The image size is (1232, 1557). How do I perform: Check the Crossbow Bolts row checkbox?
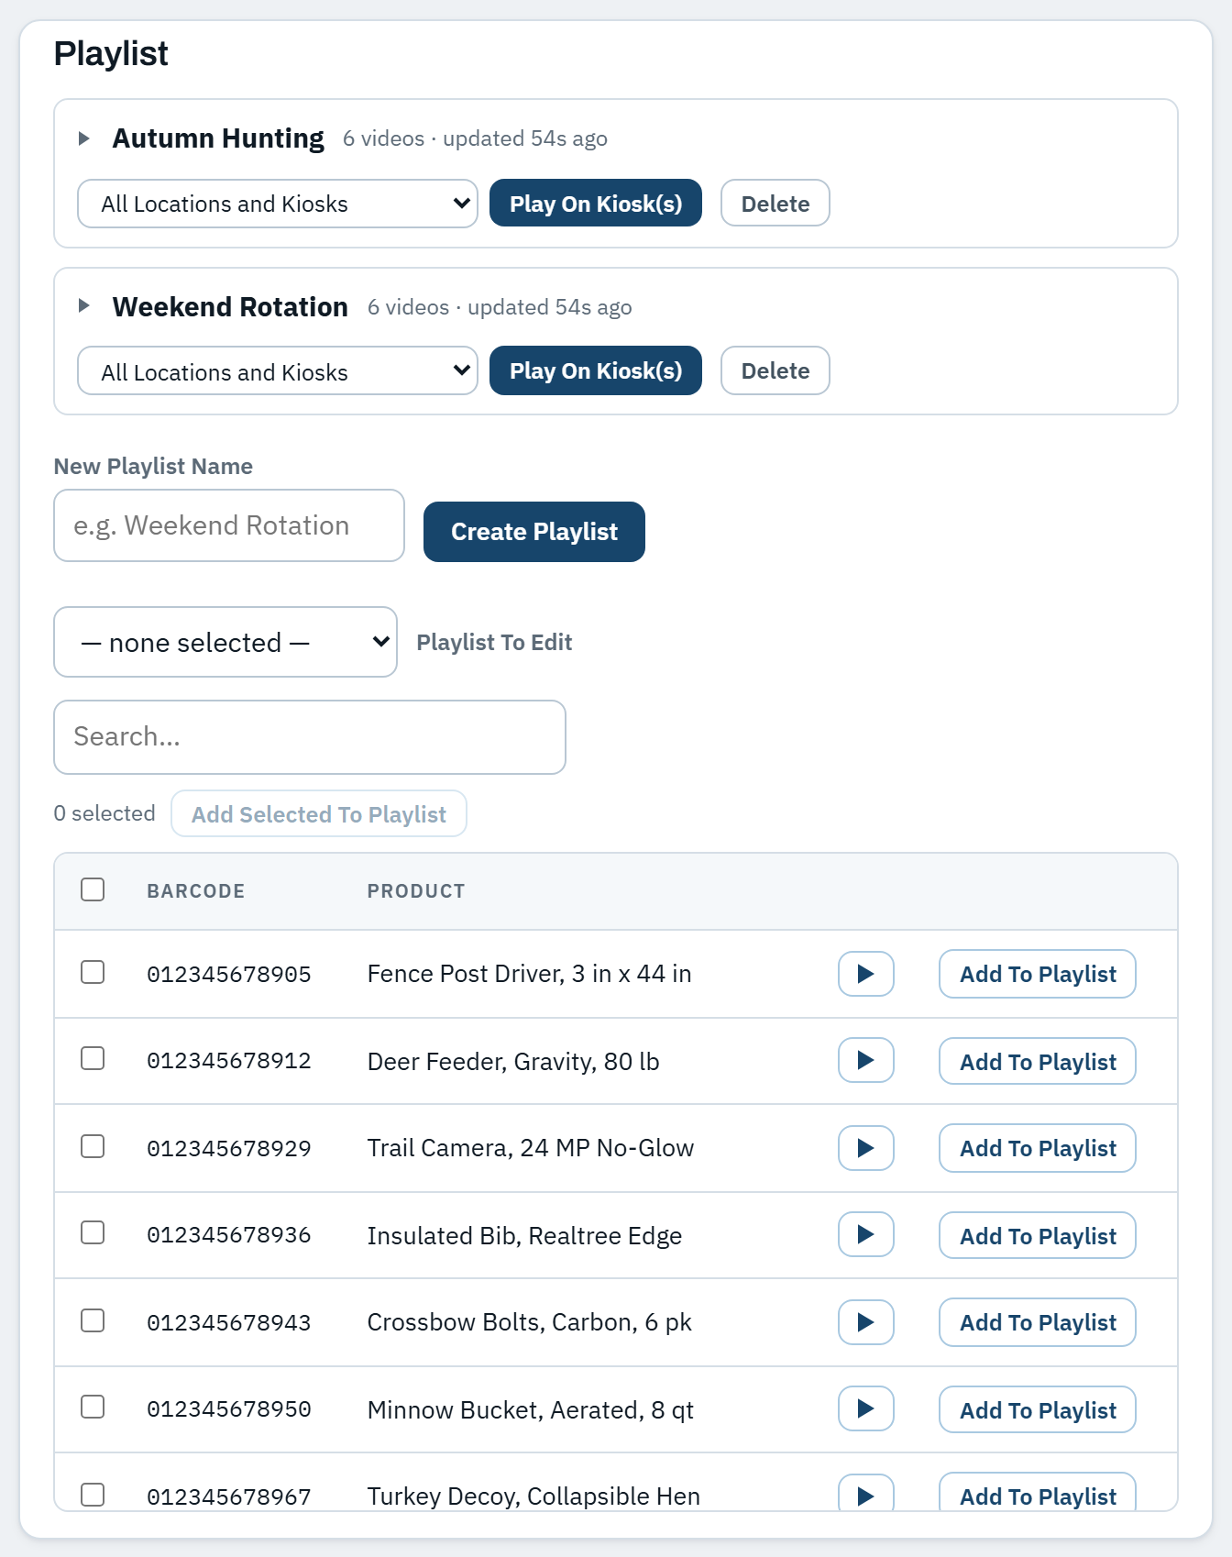[93, 1320]
